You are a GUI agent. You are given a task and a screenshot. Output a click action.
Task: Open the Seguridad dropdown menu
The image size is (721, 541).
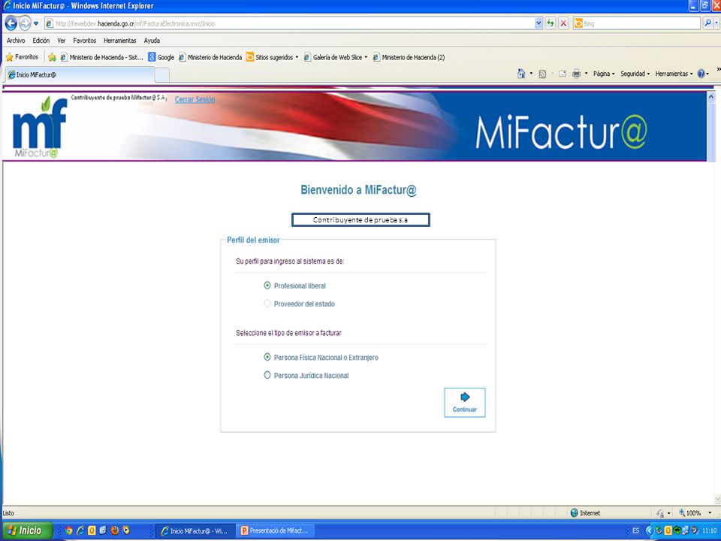(x=635, y=74)
